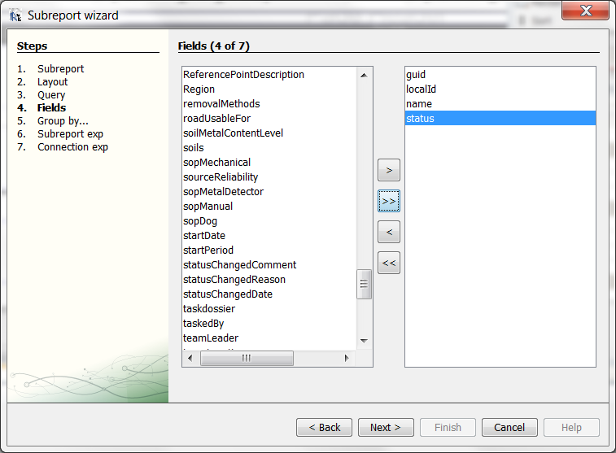Select the name field on the right
This screenshot has height=453, width=616.
tap(419, 104)
